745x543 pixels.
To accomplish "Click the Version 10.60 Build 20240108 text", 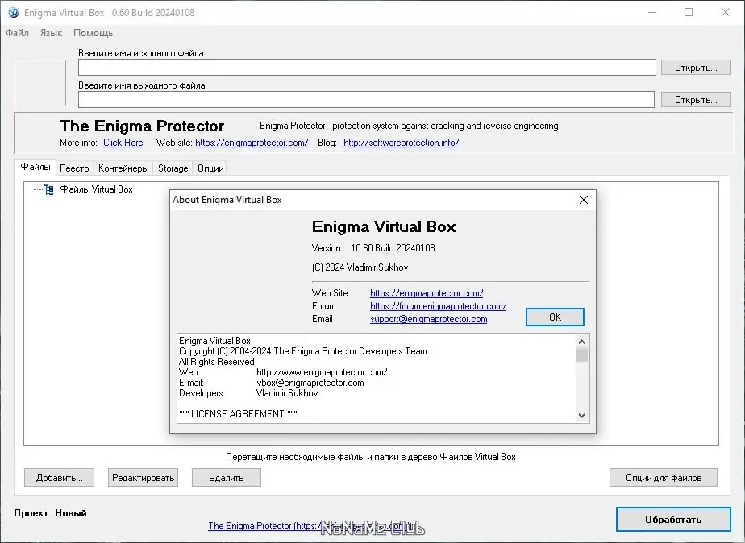I will tap(373, 248).
